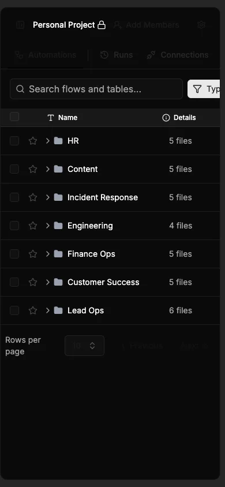Expand the Incident Response folder chevron
Image resolution: width=225 pixels, height=487 pixels.
coord(47,197)
